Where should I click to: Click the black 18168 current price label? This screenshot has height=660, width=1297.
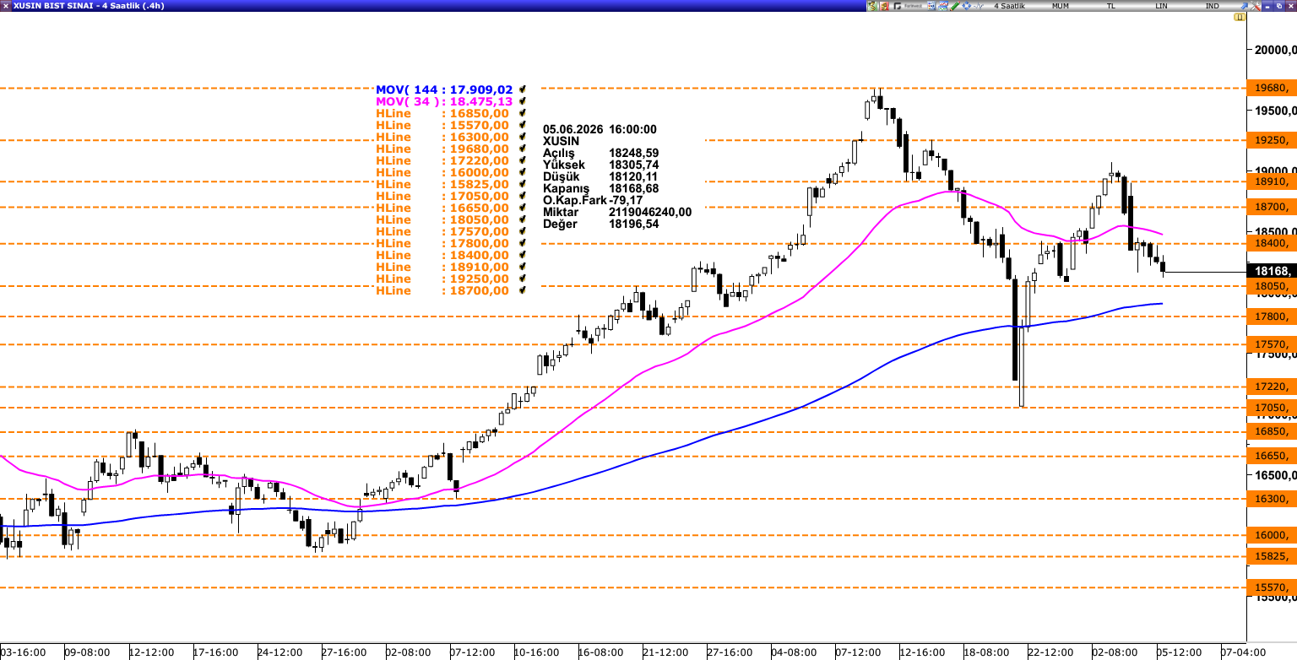click(x=1271, y=272)
